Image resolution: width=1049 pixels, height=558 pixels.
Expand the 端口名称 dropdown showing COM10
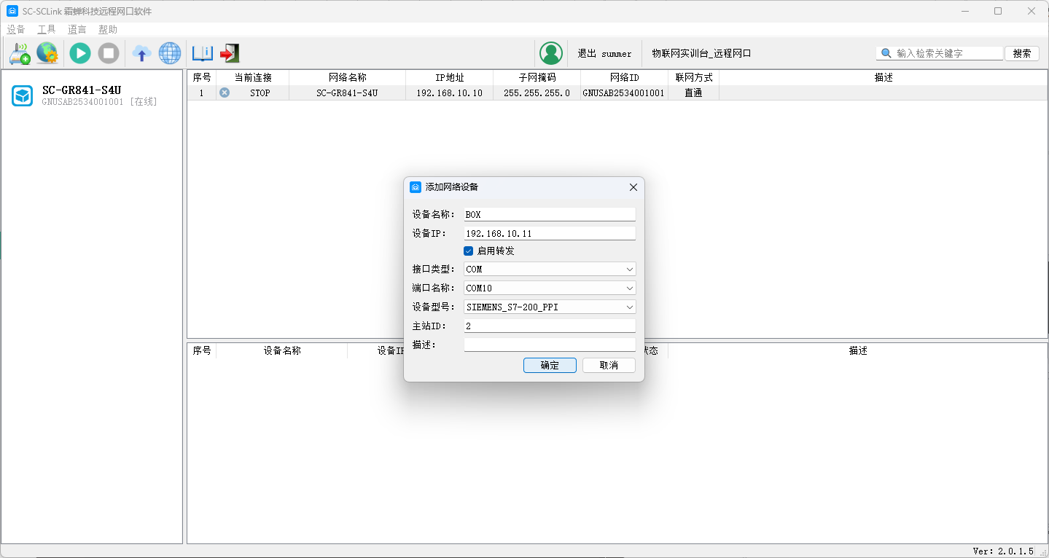(550, 288)
